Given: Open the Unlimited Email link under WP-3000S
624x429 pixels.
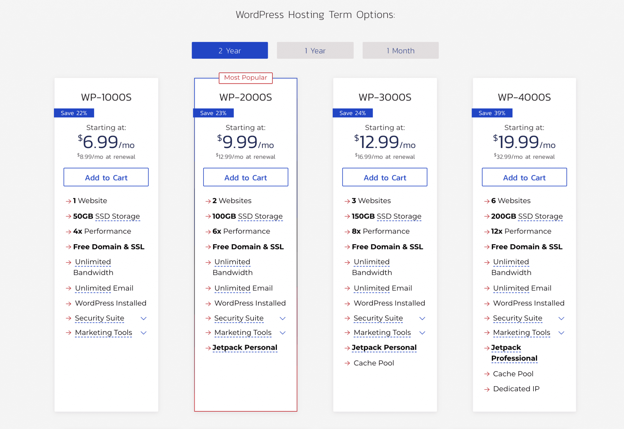Looking at the screenshot, I should [383, 288].
